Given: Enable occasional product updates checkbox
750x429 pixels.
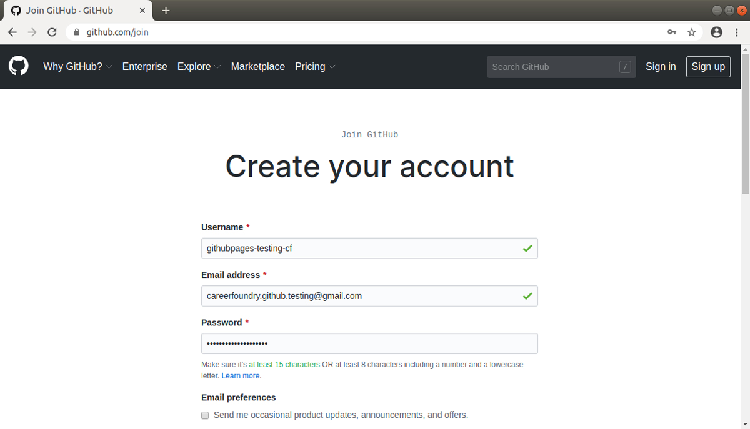Looking at the screenshot, I should [x=204, y=415].
